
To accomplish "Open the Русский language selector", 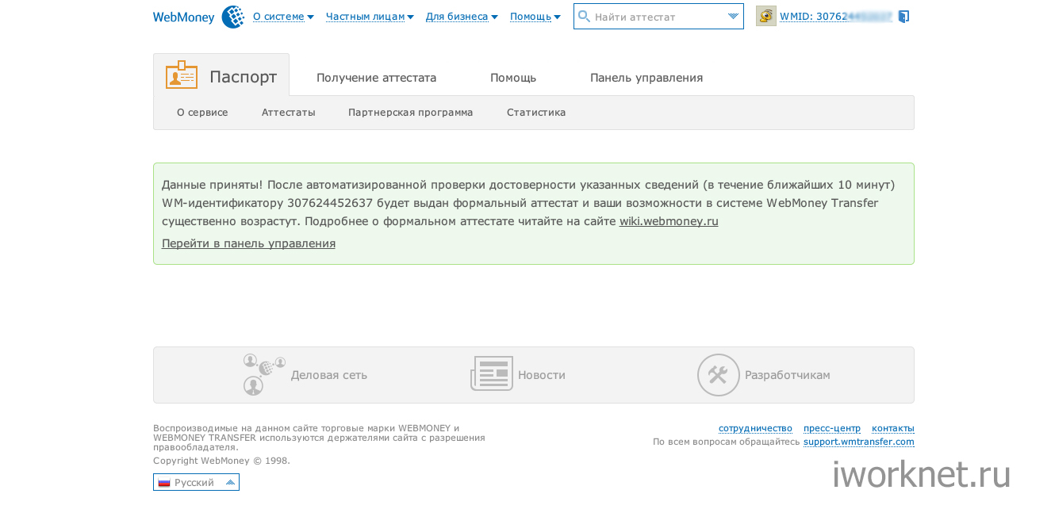I will pyautogui.click(x=196, y=482).
